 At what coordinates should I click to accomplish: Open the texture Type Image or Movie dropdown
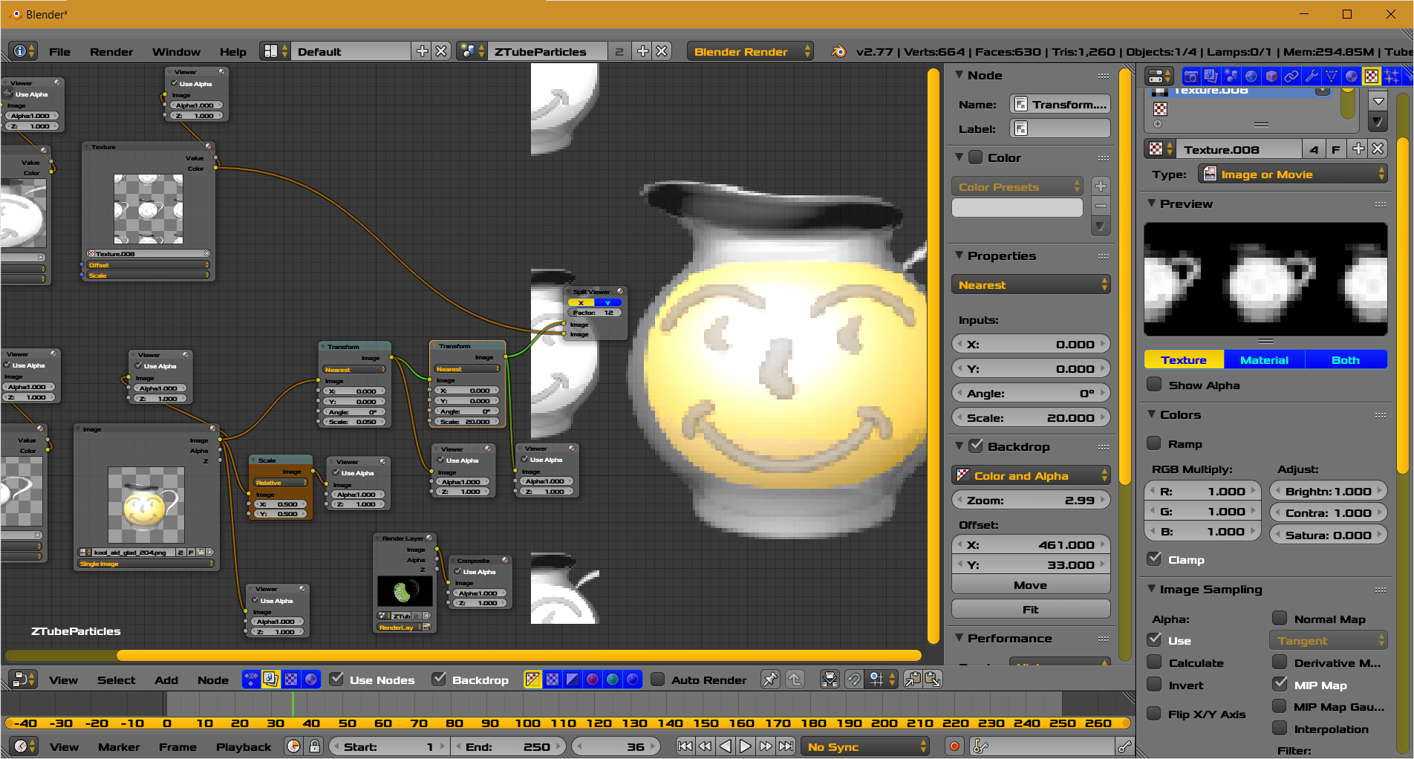pos(1292,174)
